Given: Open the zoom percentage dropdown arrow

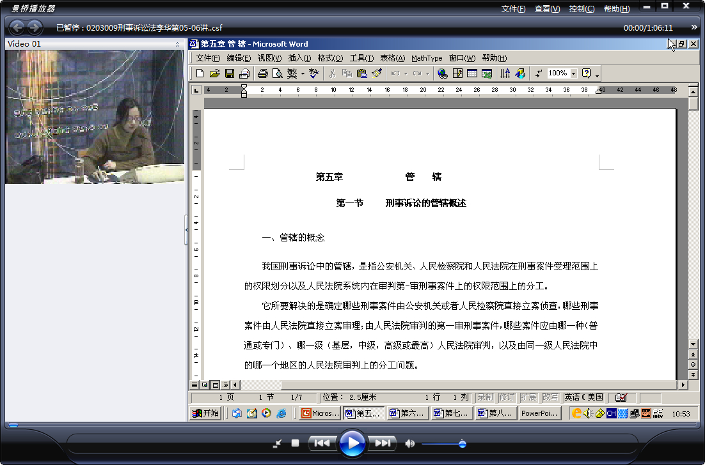Looking at the screenshot, I should pyautogui.click(x=574, y=73).
